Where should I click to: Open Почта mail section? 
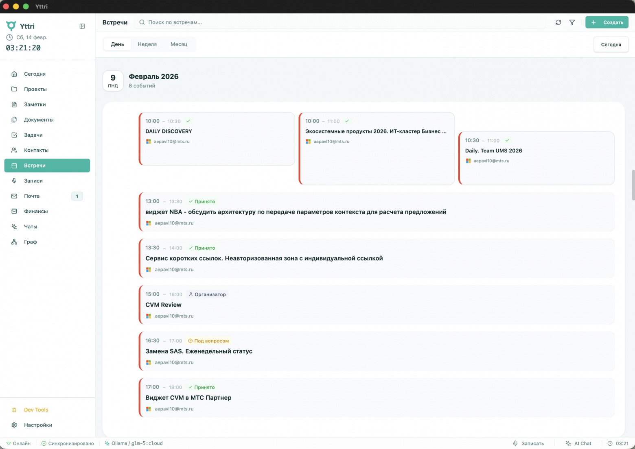point(32,196)
